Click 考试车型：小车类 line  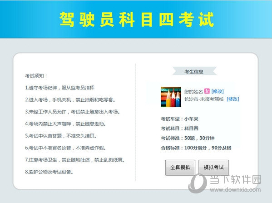(x=179, y=119)
